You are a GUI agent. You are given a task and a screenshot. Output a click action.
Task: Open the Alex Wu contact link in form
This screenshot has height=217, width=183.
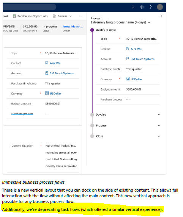(x=55, y=63)
